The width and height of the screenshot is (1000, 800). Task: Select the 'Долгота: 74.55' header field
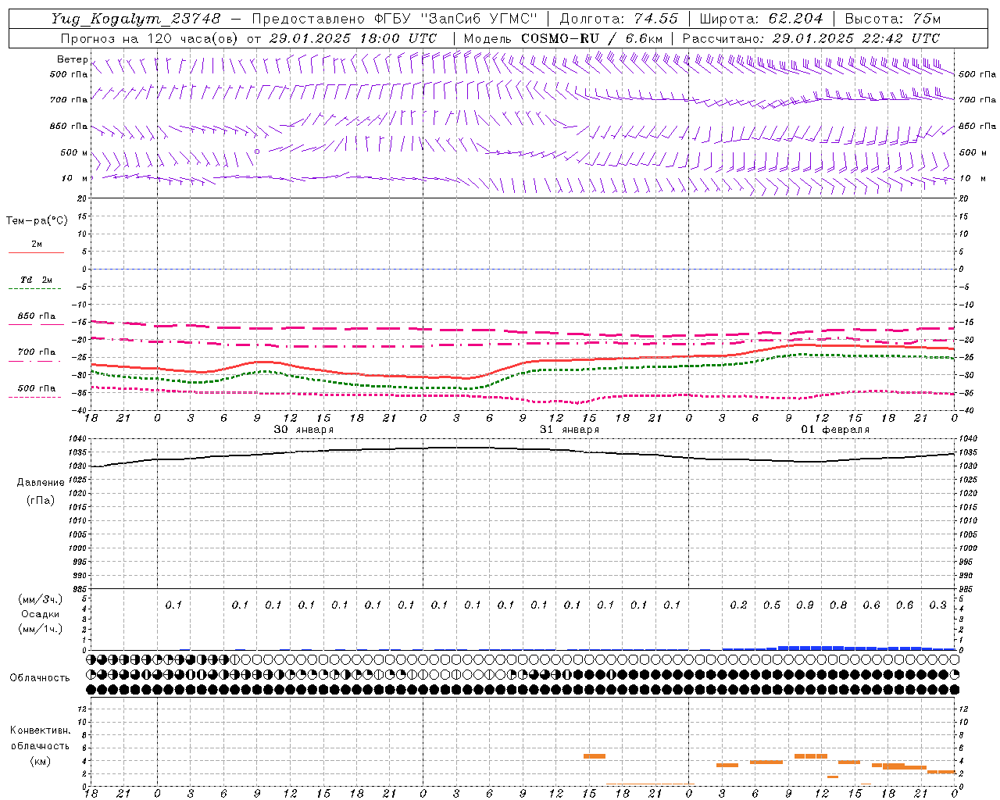coord(619,19)
